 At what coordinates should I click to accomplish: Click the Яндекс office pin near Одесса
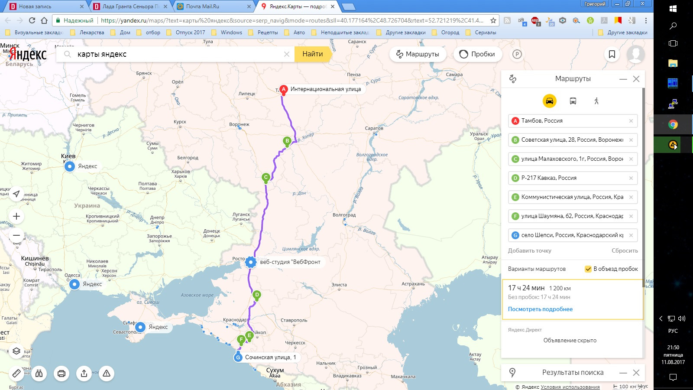click(x=74, y=284)
